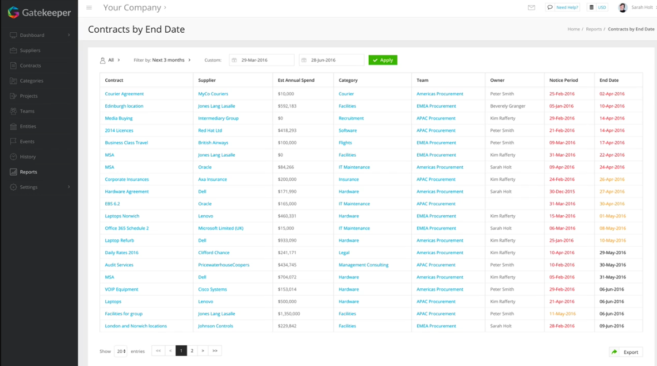
Task: Click the previous page arrow button
Action: 170,350
